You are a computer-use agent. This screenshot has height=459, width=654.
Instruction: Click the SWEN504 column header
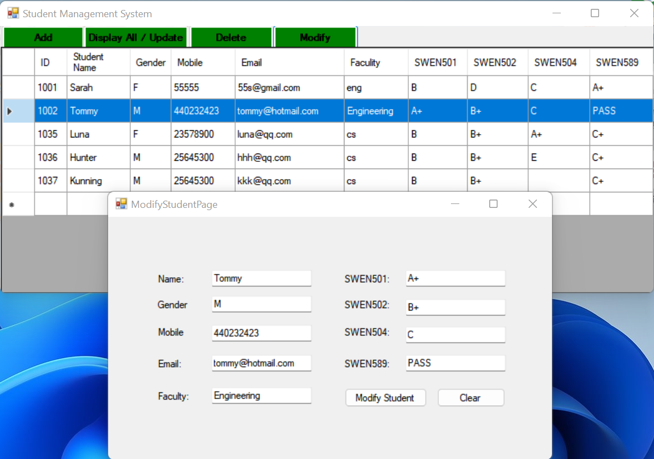pos(556,62)
